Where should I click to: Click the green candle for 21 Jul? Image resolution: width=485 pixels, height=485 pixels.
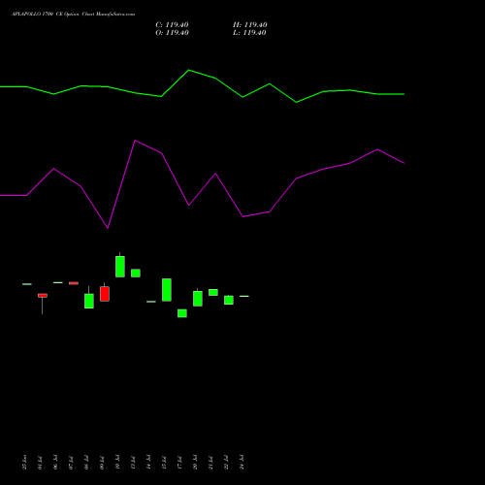[x=213, y=292]
